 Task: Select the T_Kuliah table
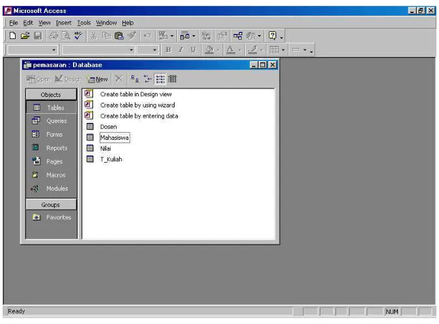(x=111, y=159)
